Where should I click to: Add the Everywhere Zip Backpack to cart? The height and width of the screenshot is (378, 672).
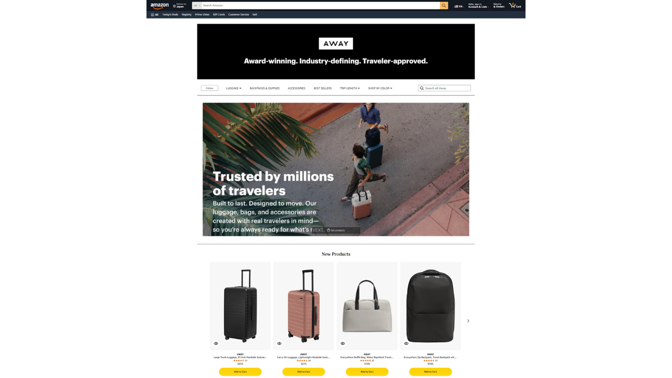click(x=430, y=372)
